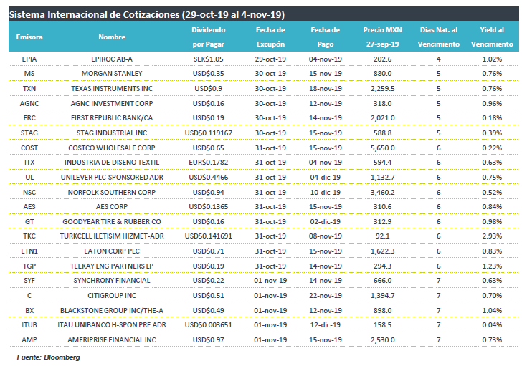Click price '3,460.2' cell
522x366 pixels.
(382, 192)
